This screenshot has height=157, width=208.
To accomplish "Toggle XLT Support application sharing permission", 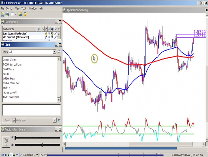I will coord(52,37).
